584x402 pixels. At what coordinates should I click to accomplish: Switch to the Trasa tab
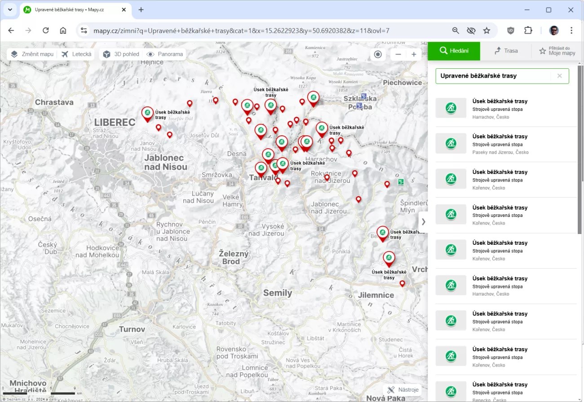pyautogui.click(x=506, y=51)
